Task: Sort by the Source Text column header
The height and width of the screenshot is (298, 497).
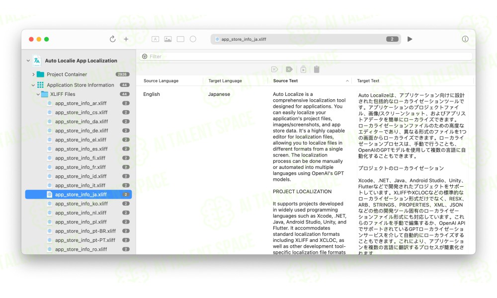Action: pos(285,81)
